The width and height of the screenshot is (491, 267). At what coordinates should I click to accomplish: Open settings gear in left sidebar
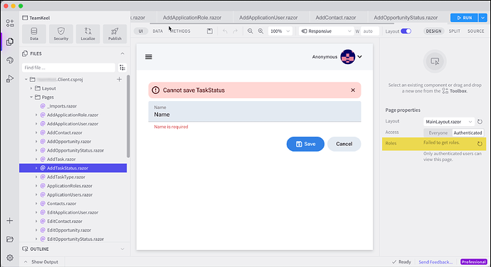coord(10,258)
